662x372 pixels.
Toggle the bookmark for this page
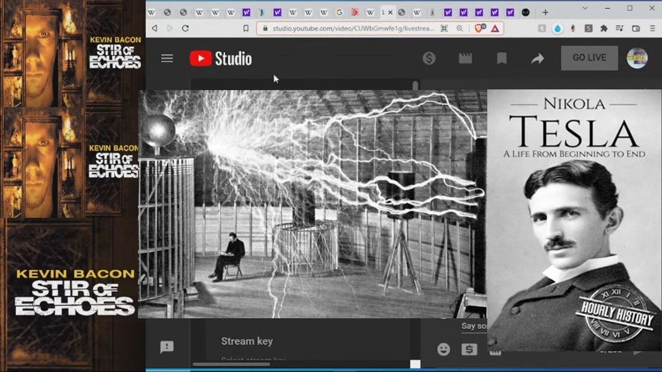point(246,28)
